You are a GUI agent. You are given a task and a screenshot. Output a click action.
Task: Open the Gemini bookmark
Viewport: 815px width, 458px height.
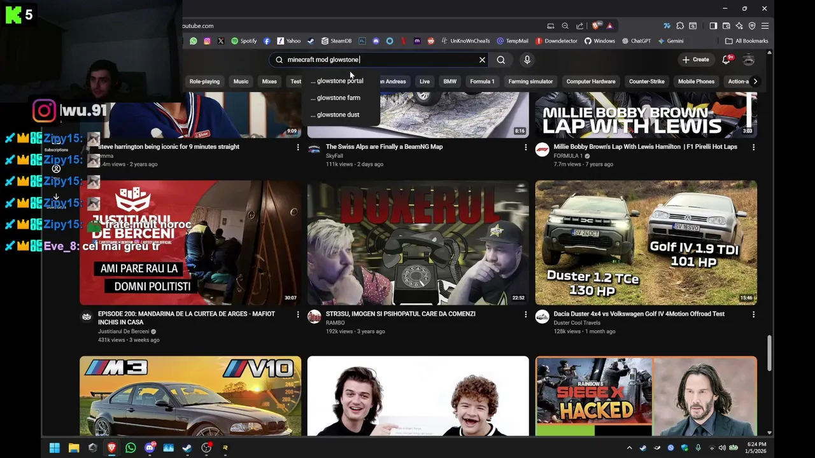pos(670,41)
